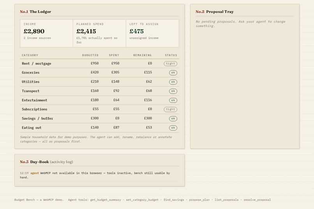
Task: Click the ok status badge for Savings / buffer
Action: [x=173, y=119]
